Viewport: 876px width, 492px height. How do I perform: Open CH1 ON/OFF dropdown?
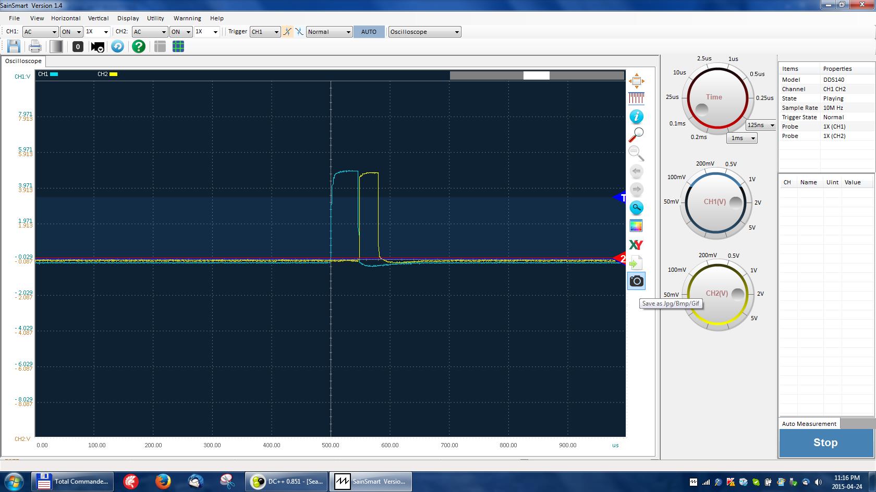71,32
